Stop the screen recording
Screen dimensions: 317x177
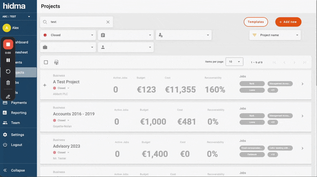pos(8,45)
